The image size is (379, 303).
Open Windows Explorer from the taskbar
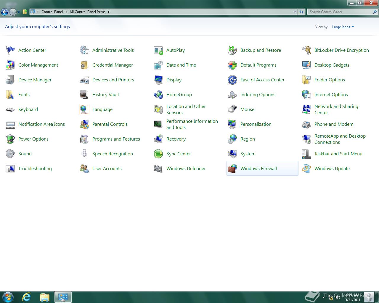click(x=44, y=297)
